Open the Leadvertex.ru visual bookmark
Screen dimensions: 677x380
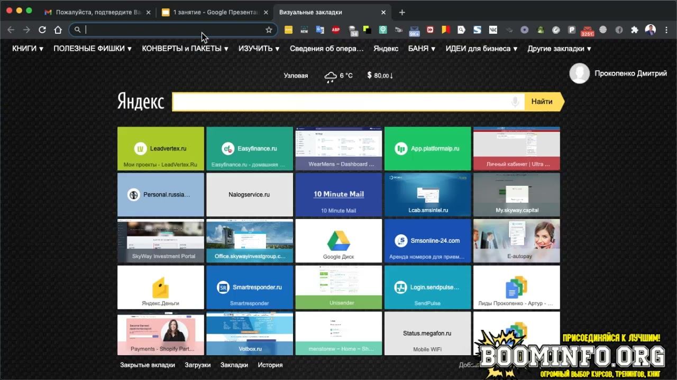161,149
